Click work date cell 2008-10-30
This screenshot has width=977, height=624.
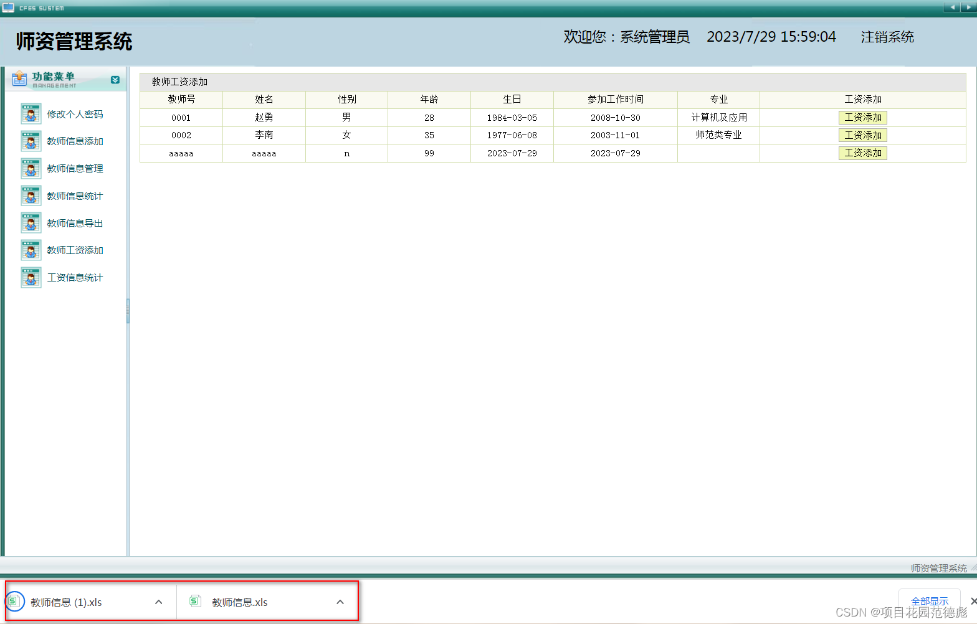click(616, 118)
